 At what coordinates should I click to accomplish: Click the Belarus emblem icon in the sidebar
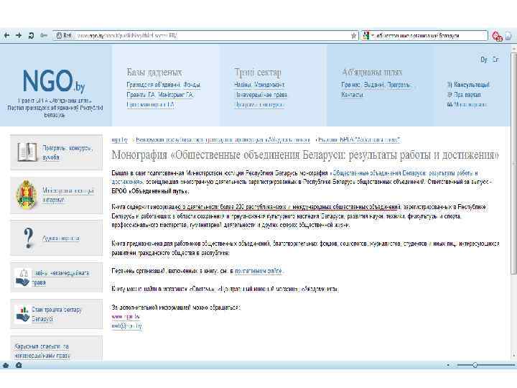pyautogui.click(x=27, y=195)
